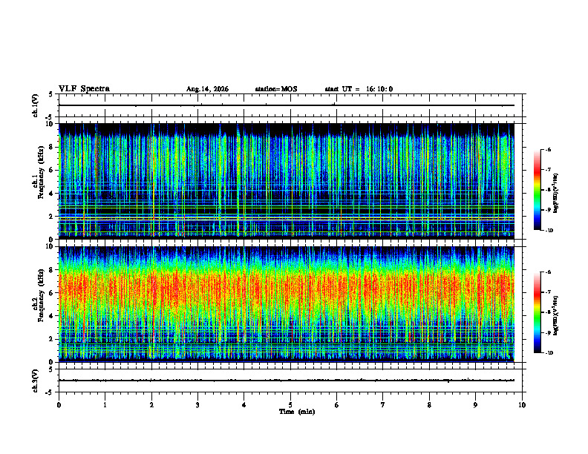588x454 pixels.
Task: Click the ch.3(V) waveform trace
Action: tap(287, 381)
